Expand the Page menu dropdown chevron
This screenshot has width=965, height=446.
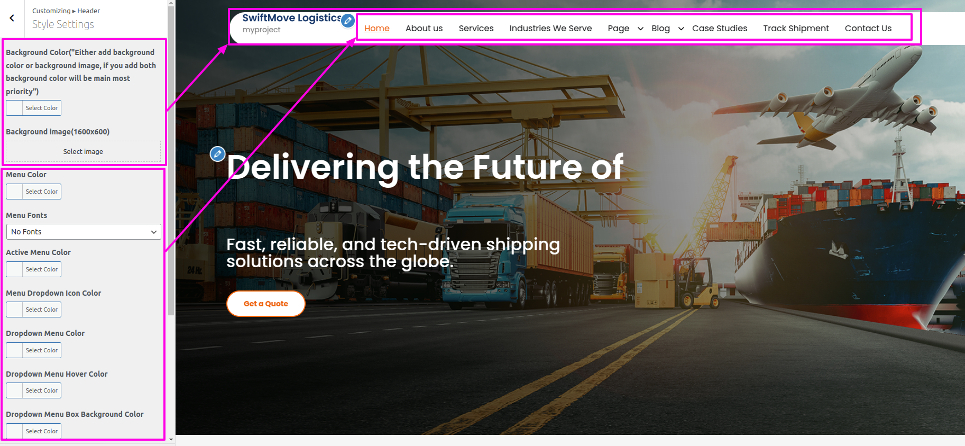click(x=640, y=29)
